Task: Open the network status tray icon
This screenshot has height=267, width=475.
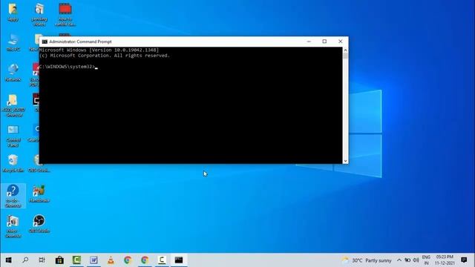Action: pyautogui.click(x=407, y=260)
